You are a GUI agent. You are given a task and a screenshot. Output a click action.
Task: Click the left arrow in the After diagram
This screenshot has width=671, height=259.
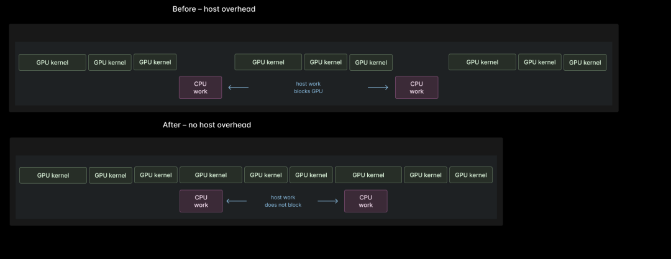[237, 201]
